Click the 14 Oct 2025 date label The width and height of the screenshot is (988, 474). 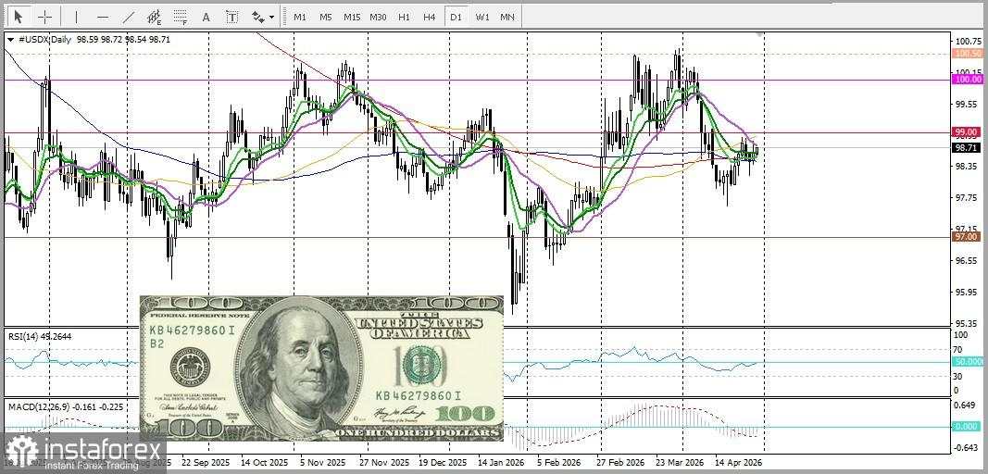pos(265,463)
